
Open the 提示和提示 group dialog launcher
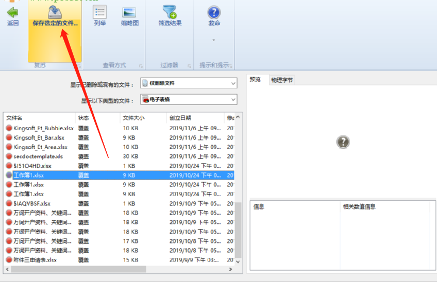pyautogui.click(x=231, y=66)
